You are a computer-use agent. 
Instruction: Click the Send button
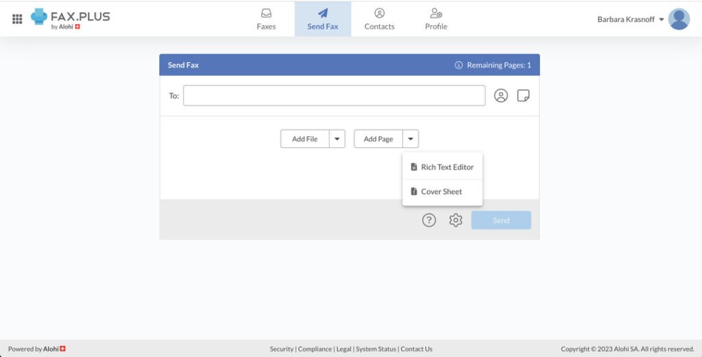pos(500,220)
